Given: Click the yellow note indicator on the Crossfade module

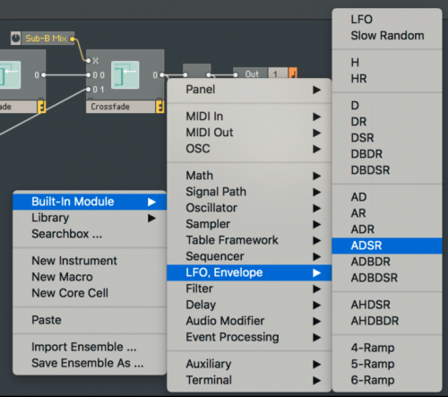Looking at the screenshot, I should (x=159, y=107).
